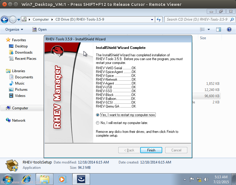Click the Explorer refresh arrows icon
This screenshot has height=185, width=236.
[159, 19]
